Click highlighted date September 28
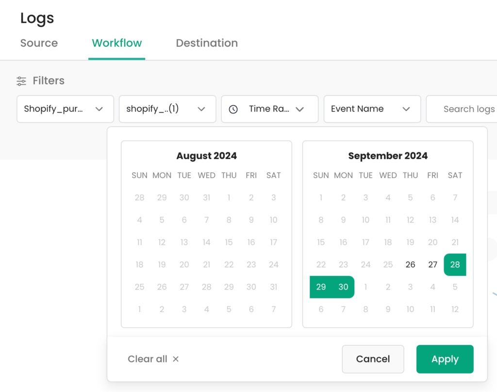497x392 pixels. pyautogui.click(x=455, y=264)
